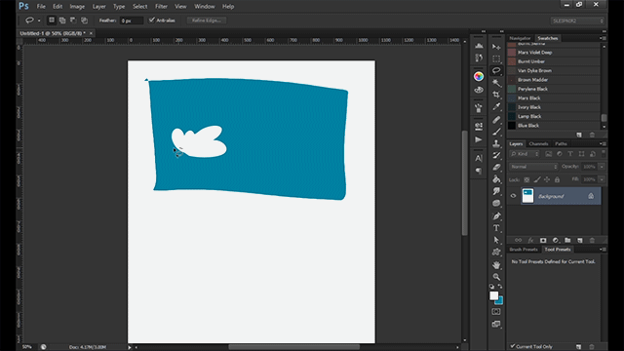Open the Normal blend mode dropdown
This screenshot has width=624, height=351.
[x=533, y=167]
